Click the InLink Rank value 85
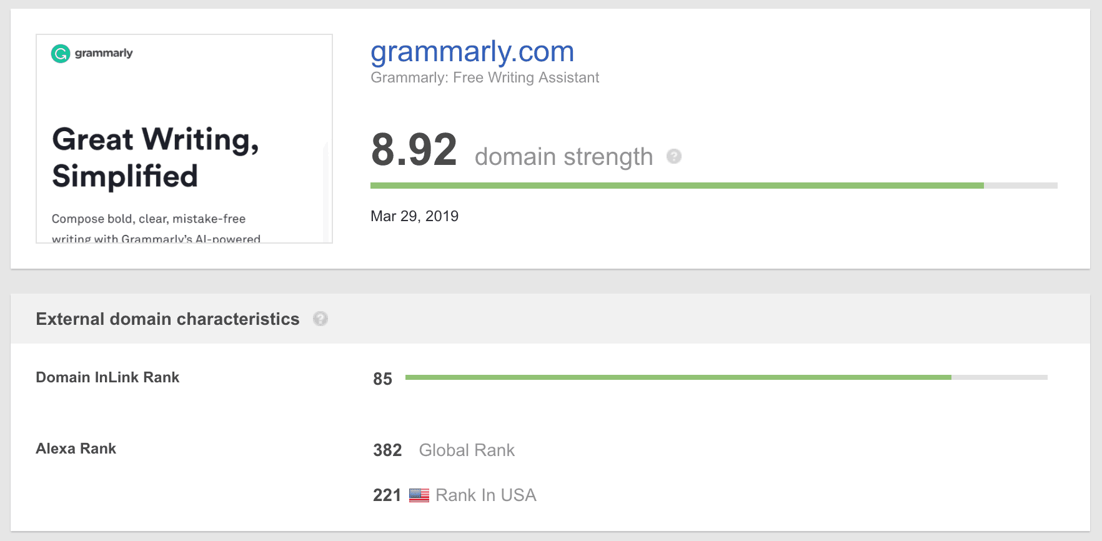This screenshot has width=1102, height=541. tap(382, 379)
